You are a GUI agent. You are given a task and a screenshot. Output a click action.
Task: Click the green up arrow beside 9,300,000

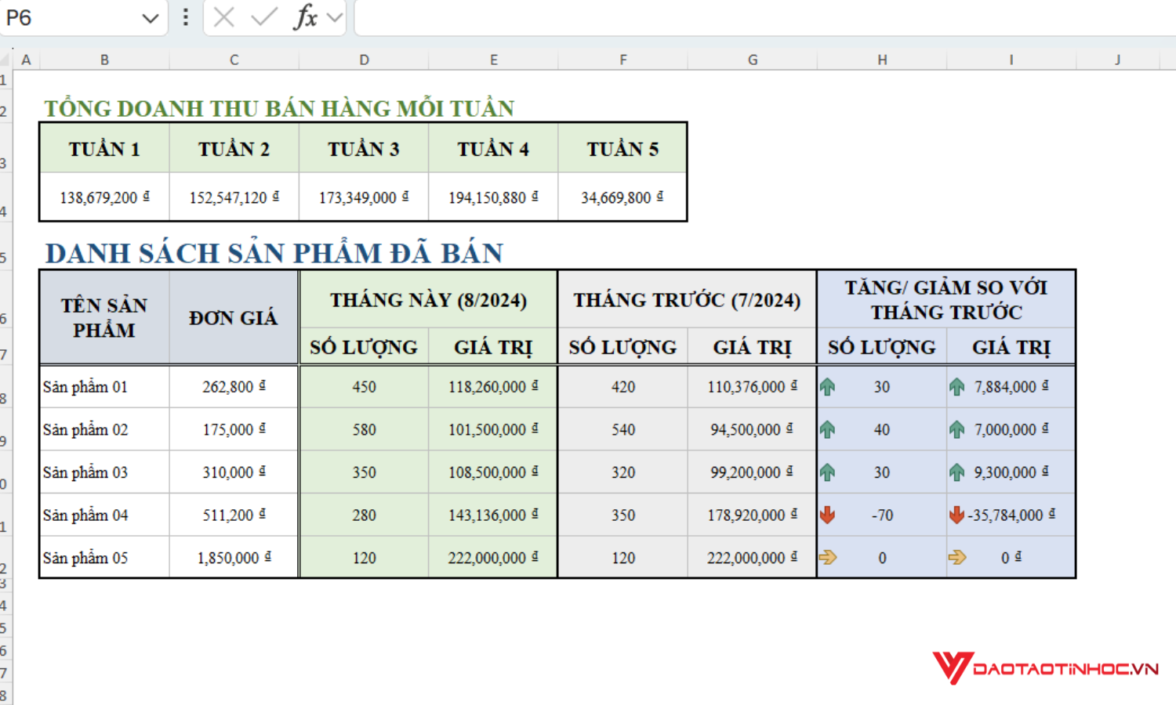click(957, 472)
